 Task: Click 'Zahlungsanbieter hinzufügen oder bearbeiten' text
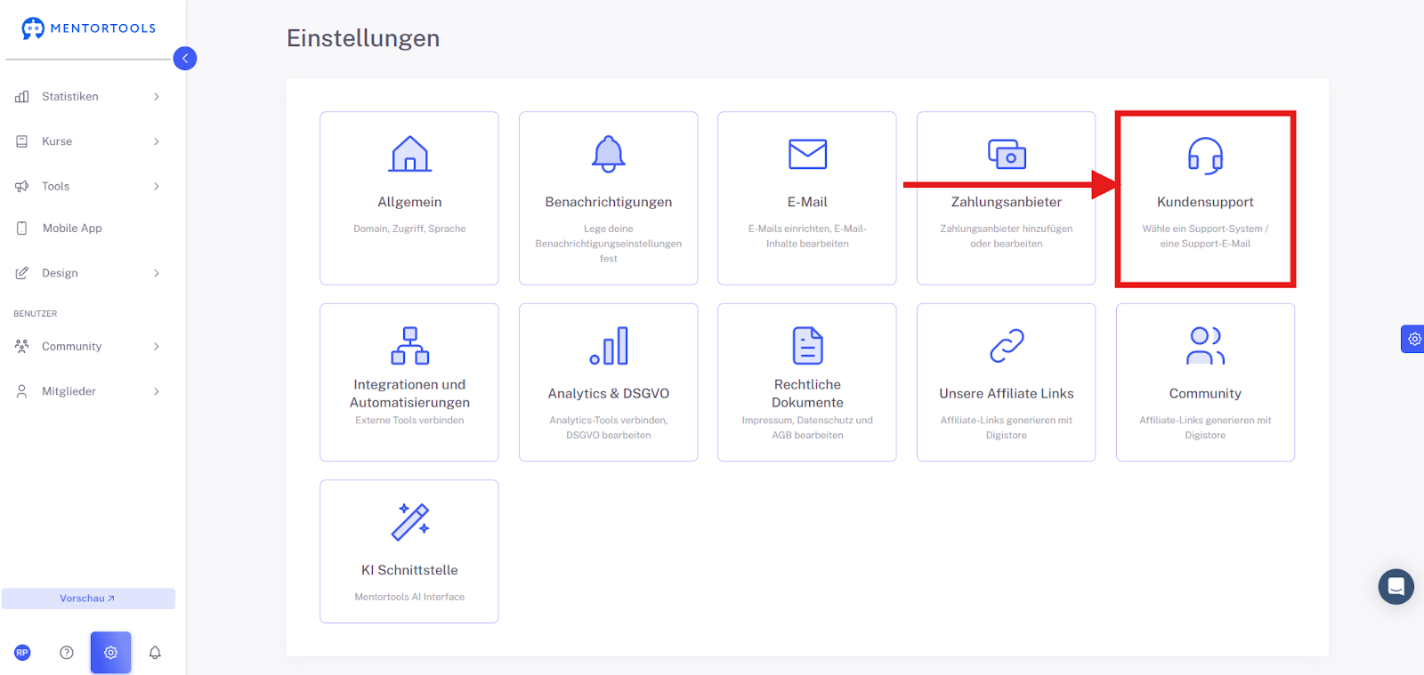coord(1007,236)
